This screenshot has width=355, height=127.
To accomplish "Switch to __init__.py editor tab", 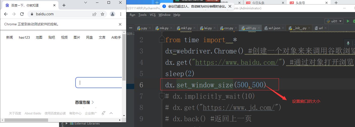I will click(299, 28).
